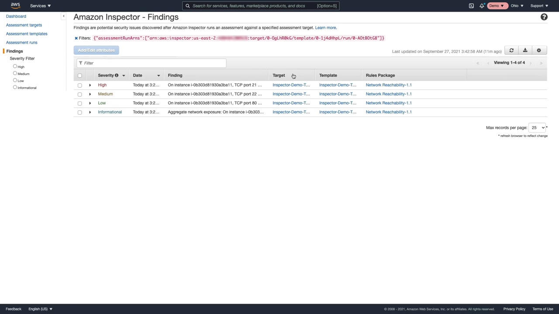Open the Terms of Use link
Image resolution: width=559 pixels, height=314 pixels.
(543, 309)
